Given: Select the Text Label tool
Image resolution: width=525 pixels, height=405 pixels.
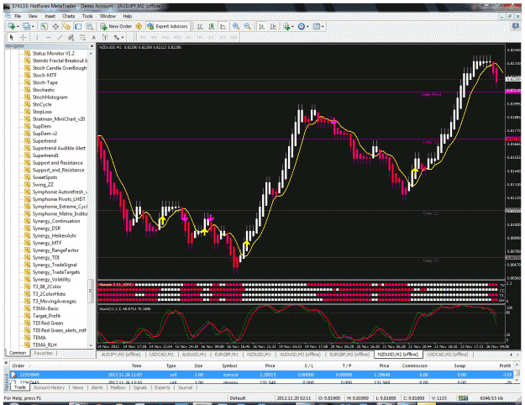Looking at the screenshot, I should point(105,37).
